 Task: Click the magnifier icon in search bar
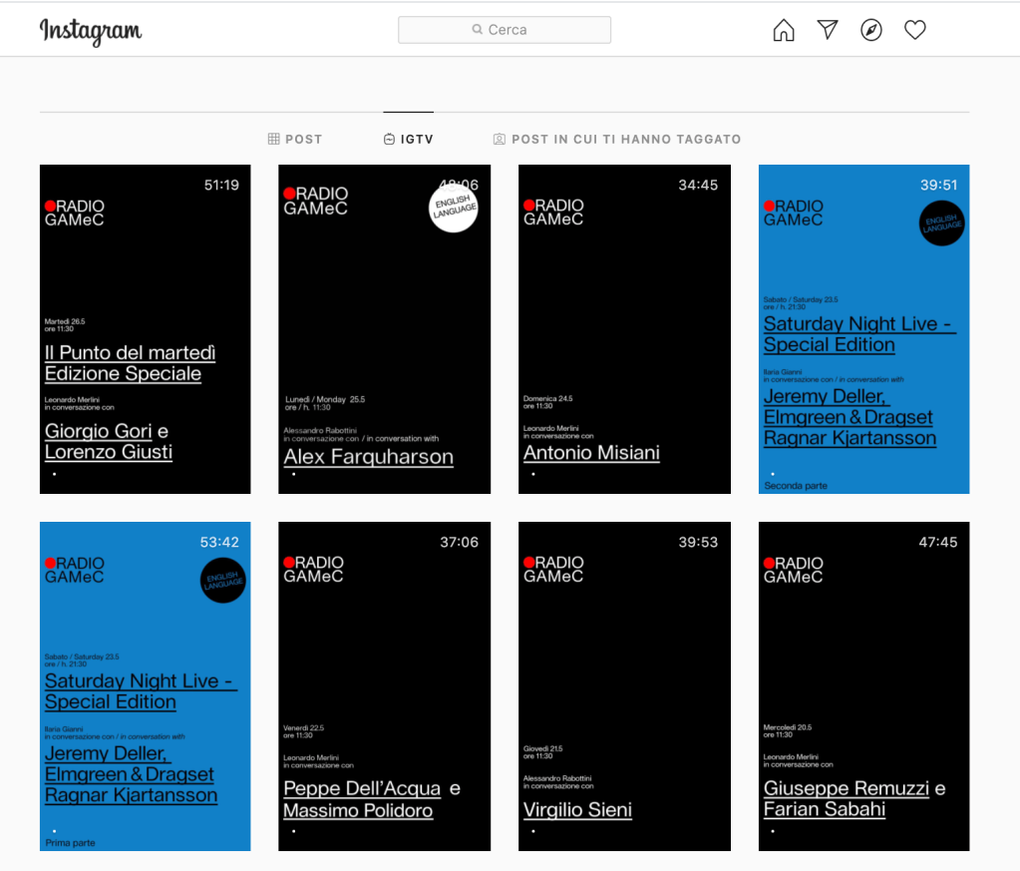478,30
